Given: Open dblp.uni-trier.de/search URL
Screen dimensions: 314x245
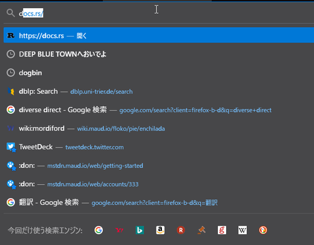Looking at the screenshot, I should (x=101, y=92).
